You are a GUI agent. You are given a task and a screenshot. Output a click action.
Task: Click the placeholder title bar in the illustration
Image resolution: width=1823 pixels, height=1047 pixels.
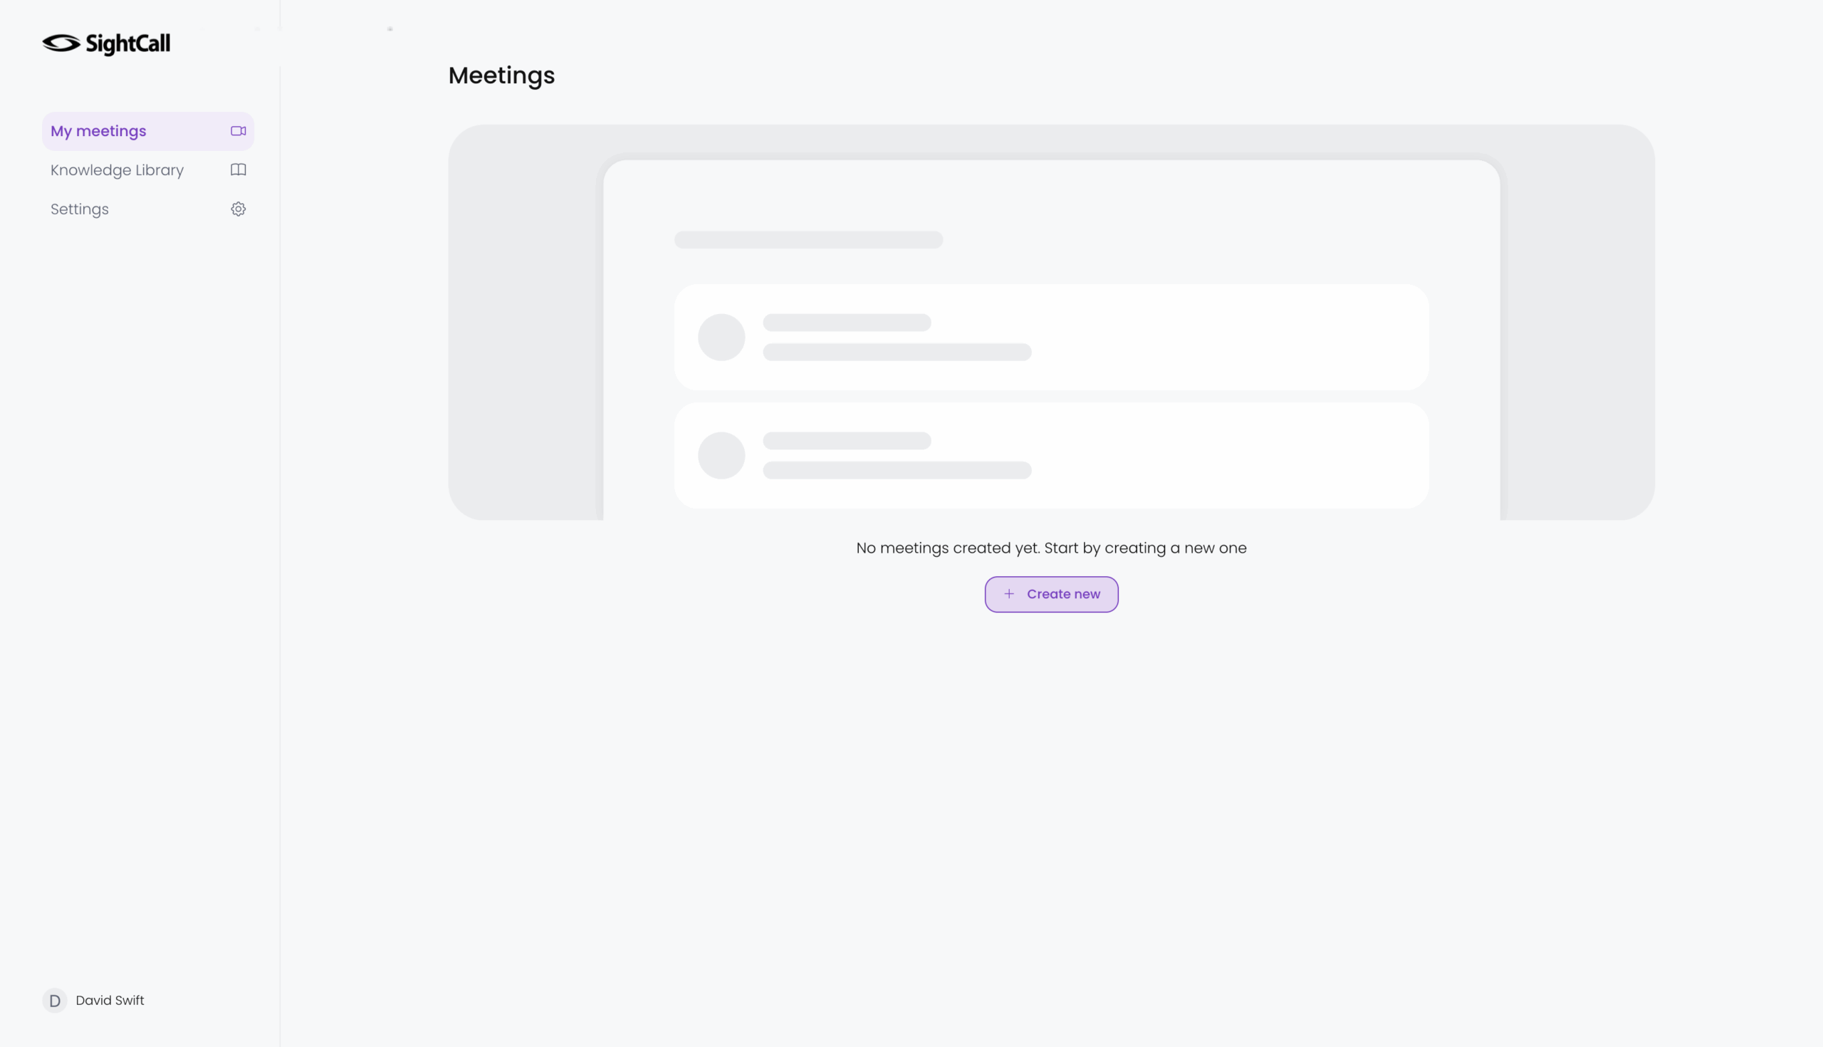(x=808, y=239)
